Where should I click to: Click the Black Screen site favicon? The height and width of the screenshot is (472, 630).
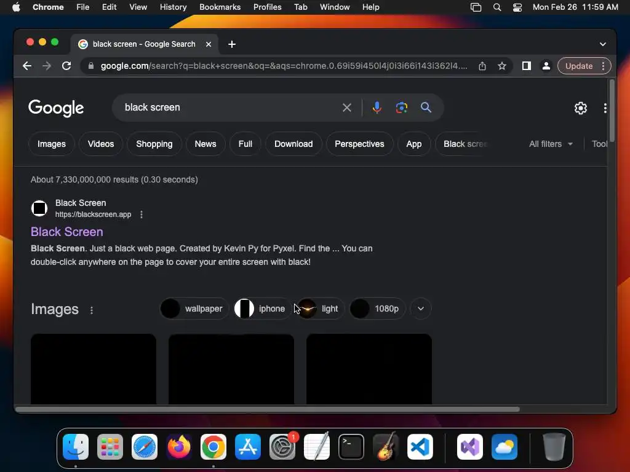coord(39,208)
